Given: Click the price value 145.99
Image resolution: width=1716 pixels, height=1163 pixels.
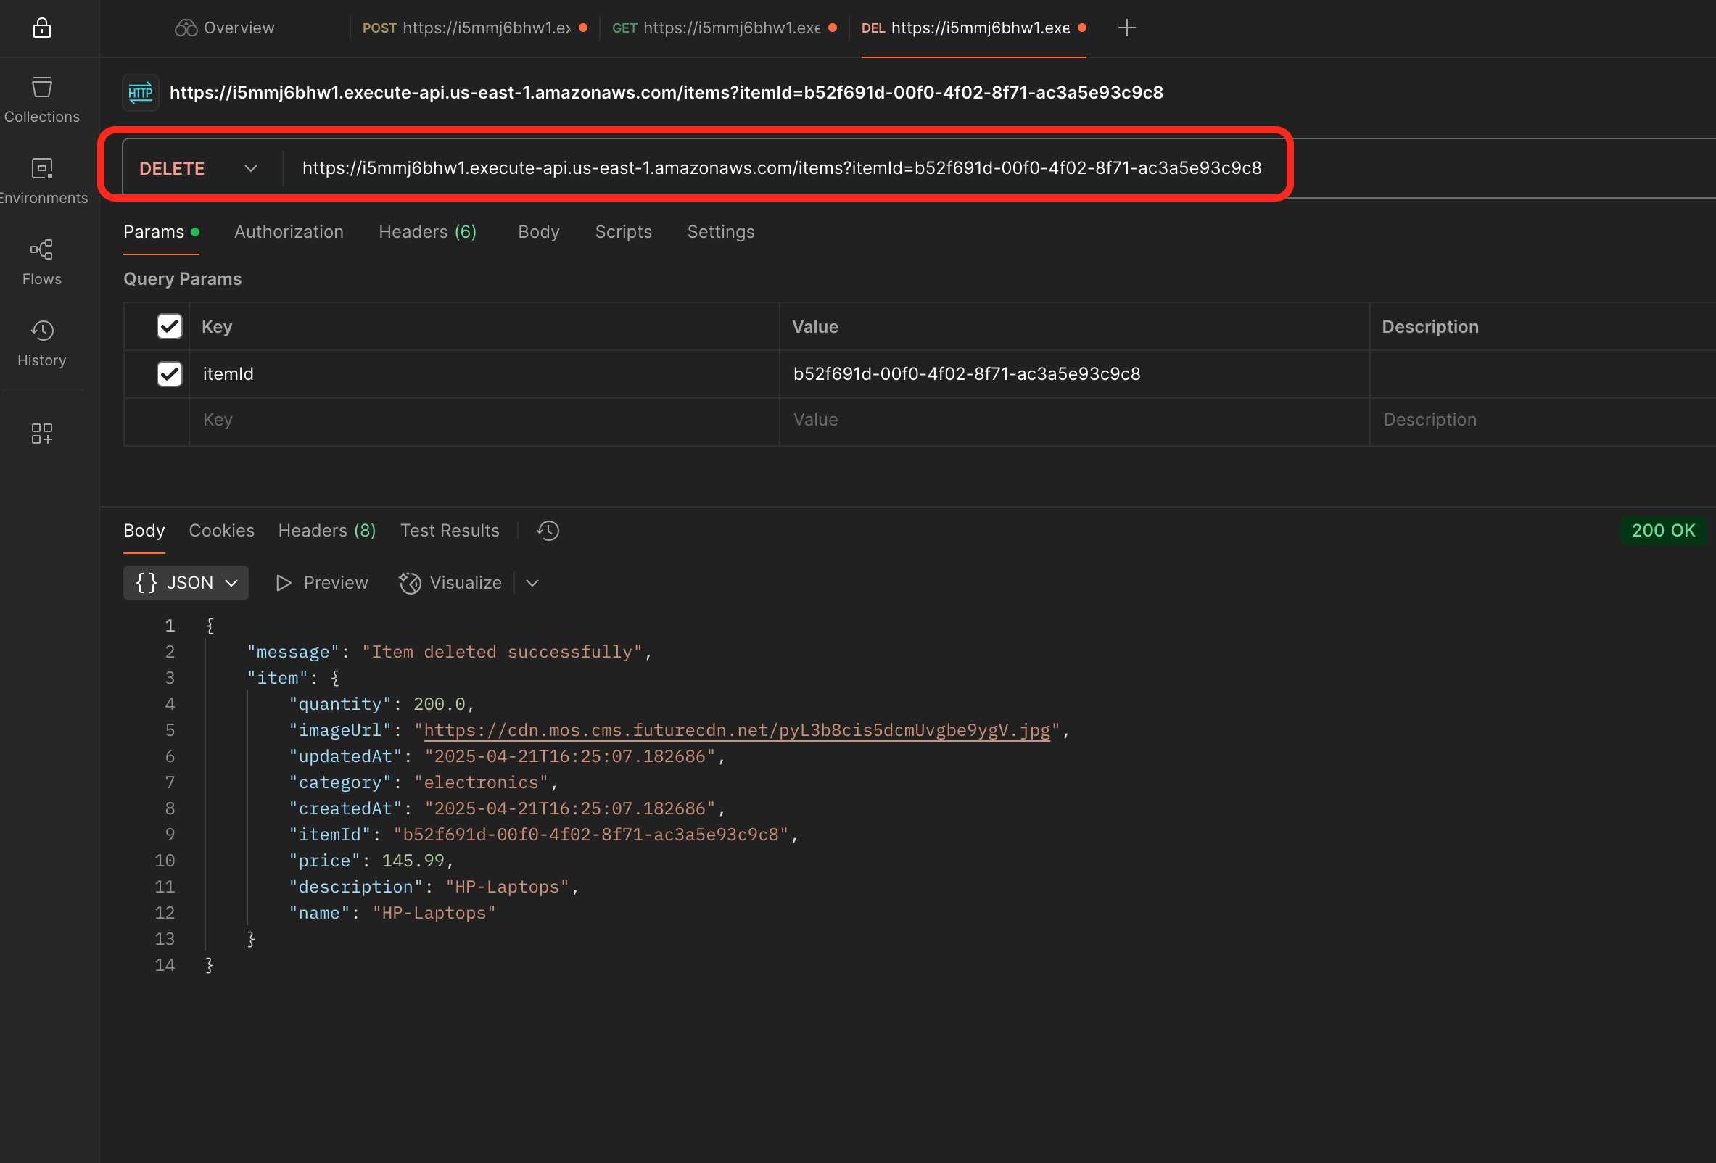Looking at the screenshot, I should pos(413,861).
